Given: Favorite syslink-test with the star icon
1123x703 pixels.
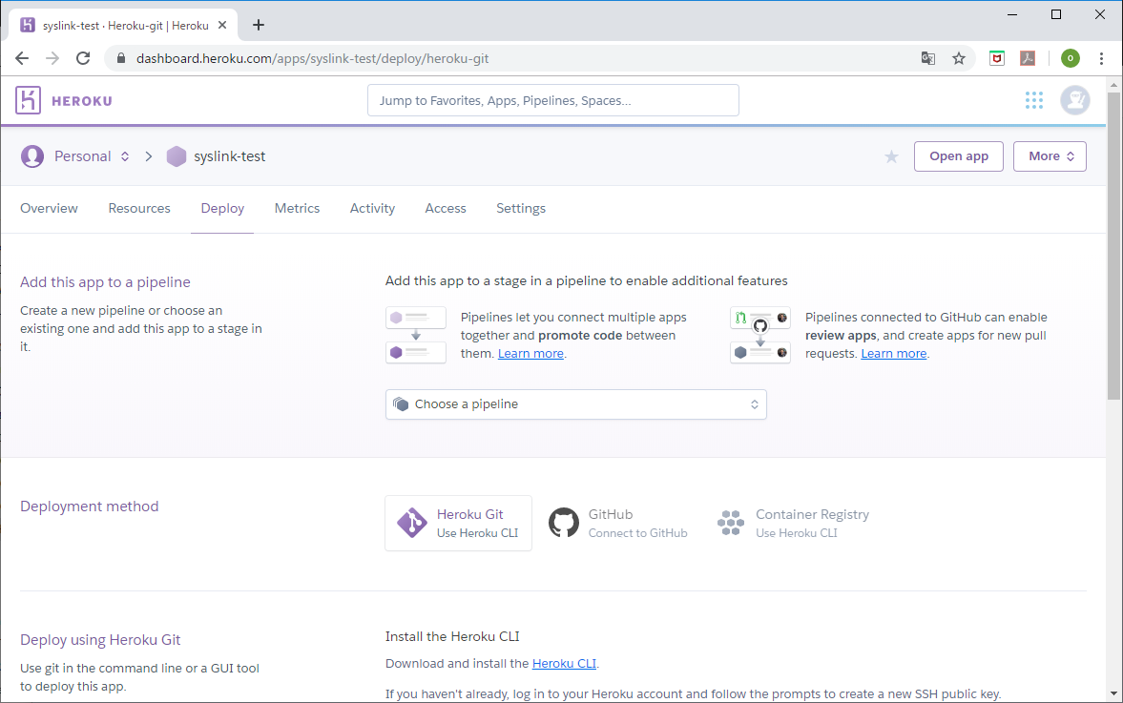Looking at the screenshot, I should click(891, 156).
